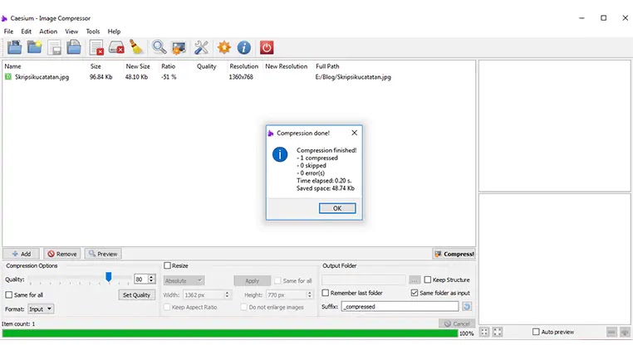Click the Ratio column header
The image size is (633, 350).
pyautogui.click(x=168, y=66)
